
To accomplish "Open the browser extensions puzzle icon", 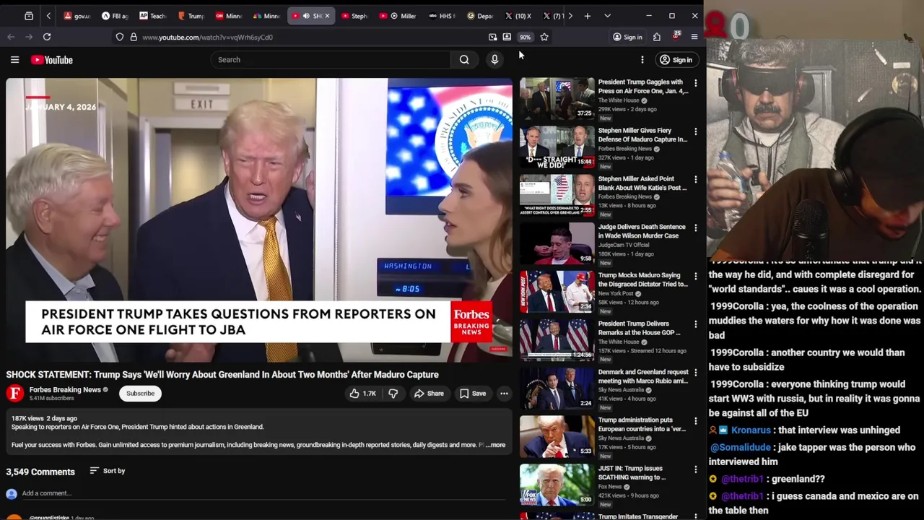I will click(657, 37).
